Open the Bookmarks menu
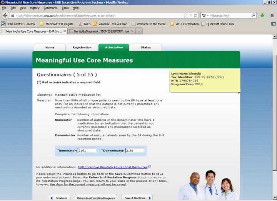This screenshot has width=277, height=201. (50, 8)
